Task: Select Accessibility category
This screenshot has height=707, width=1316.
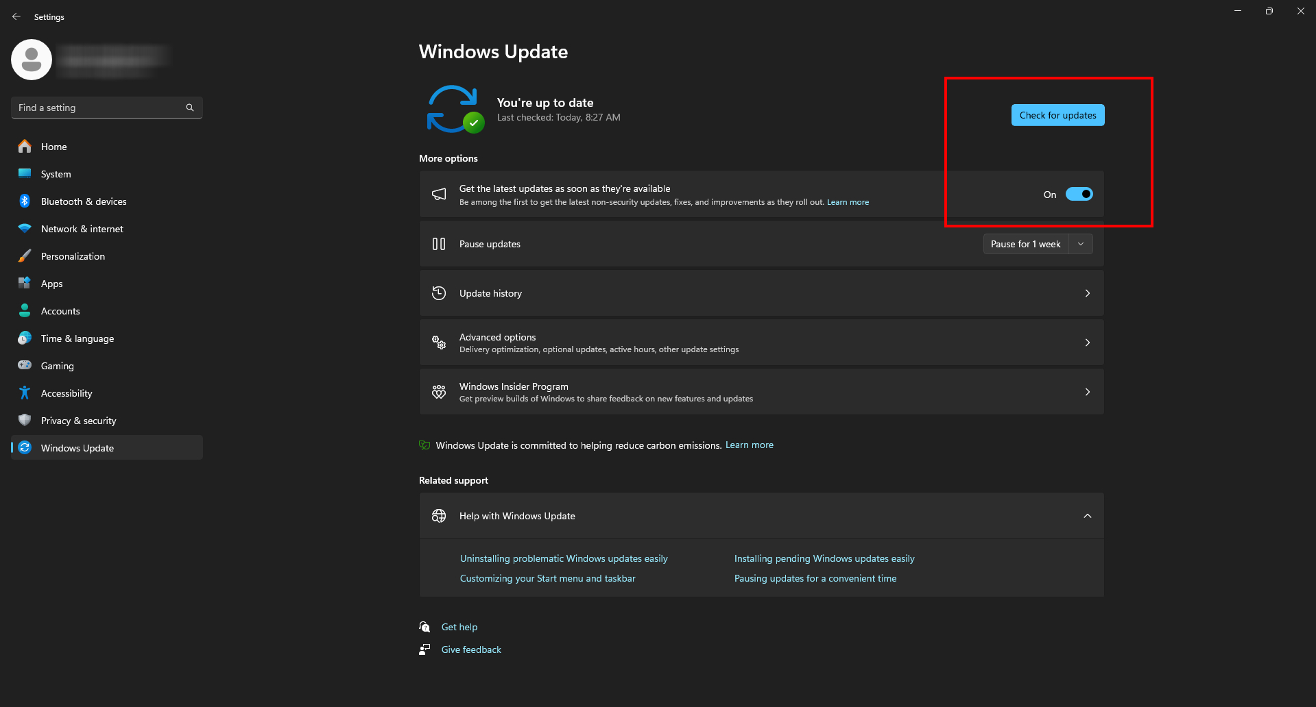Action: pyautogui.click(x=107, y=393)
